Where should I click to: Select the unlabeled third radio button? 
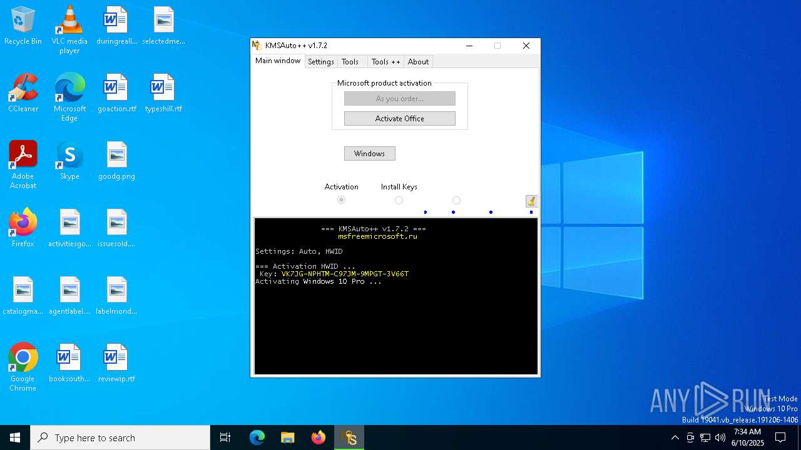pyautogui.click(x=456, y=200)
